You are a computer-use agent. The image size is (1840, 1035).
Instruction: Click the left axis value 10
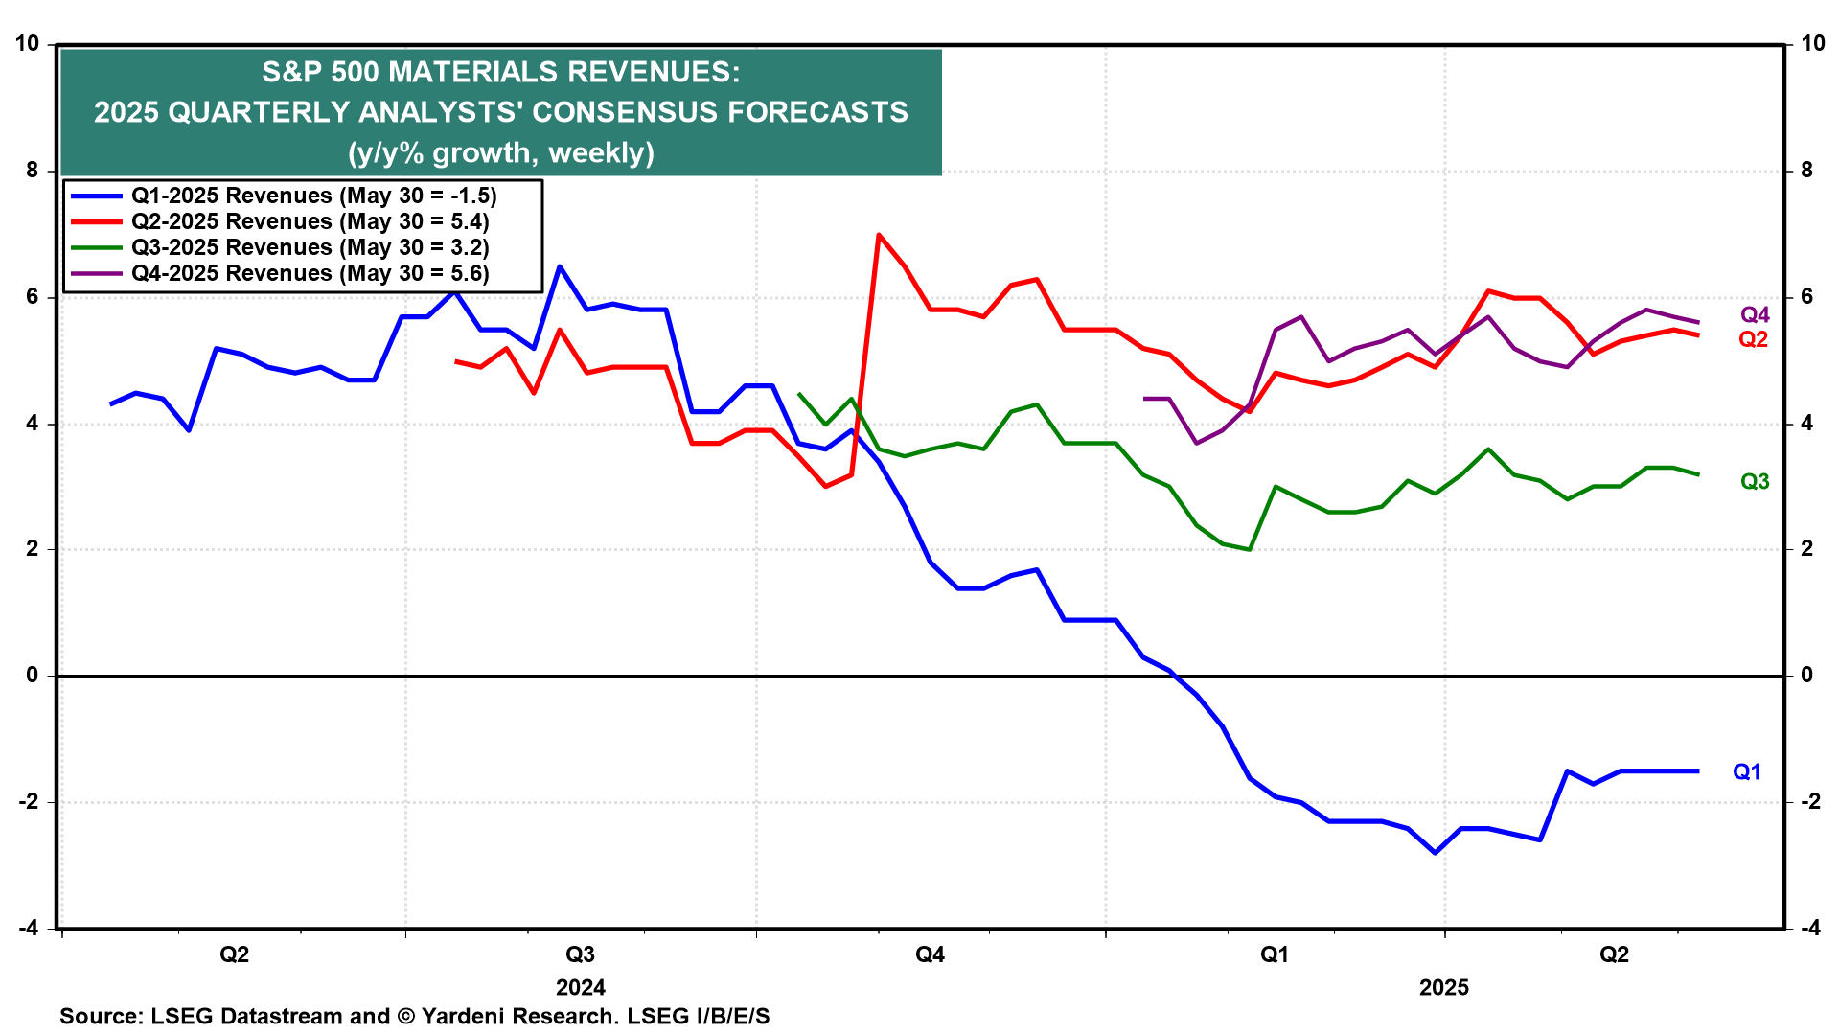tap(28, 44)
